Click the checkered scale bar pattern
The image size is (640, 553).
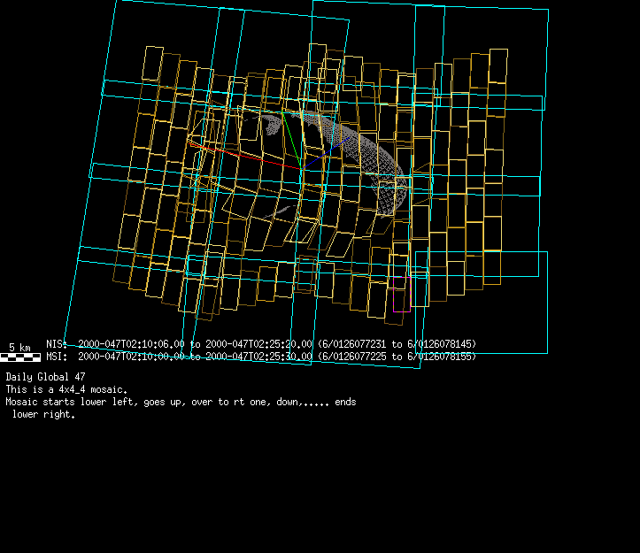pos(20,357)
